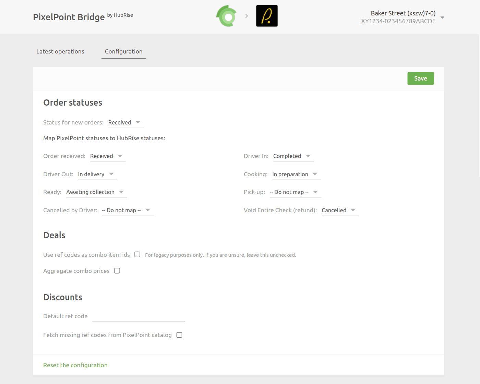Select the Configuration tab

pyautogui.click(x=124, y=51)
